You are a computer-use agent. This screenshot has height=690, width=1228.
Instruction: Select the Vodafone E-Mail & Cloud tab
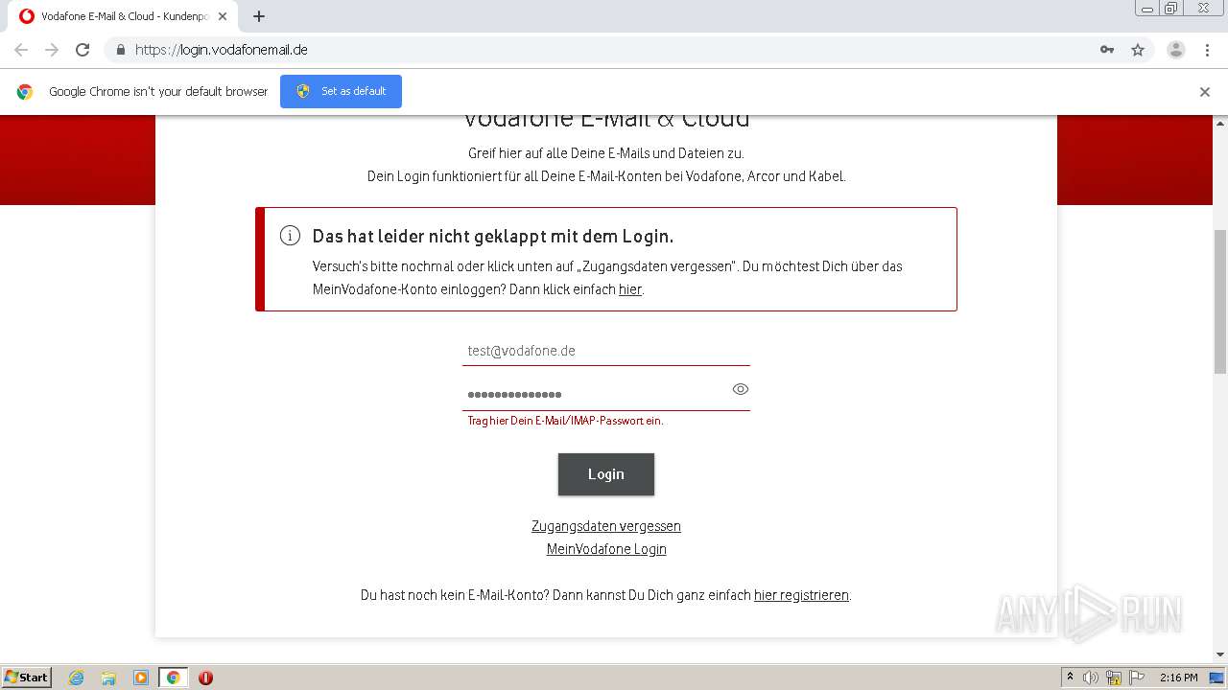tap(123, 16)
